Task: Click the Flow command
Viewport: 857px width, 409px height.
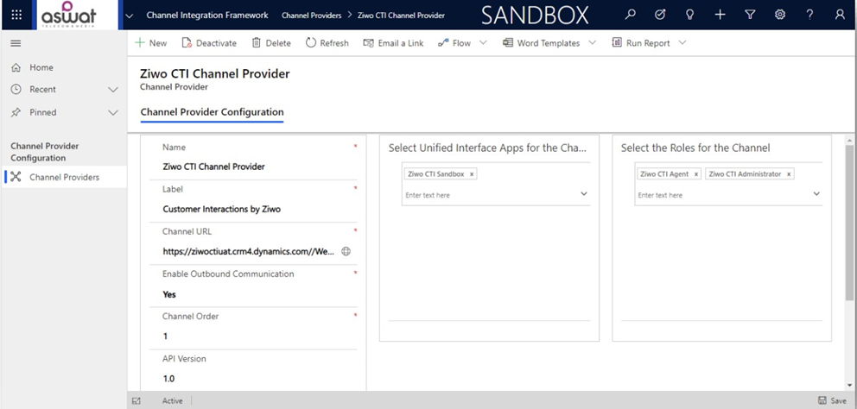Action: click(454, 43)
